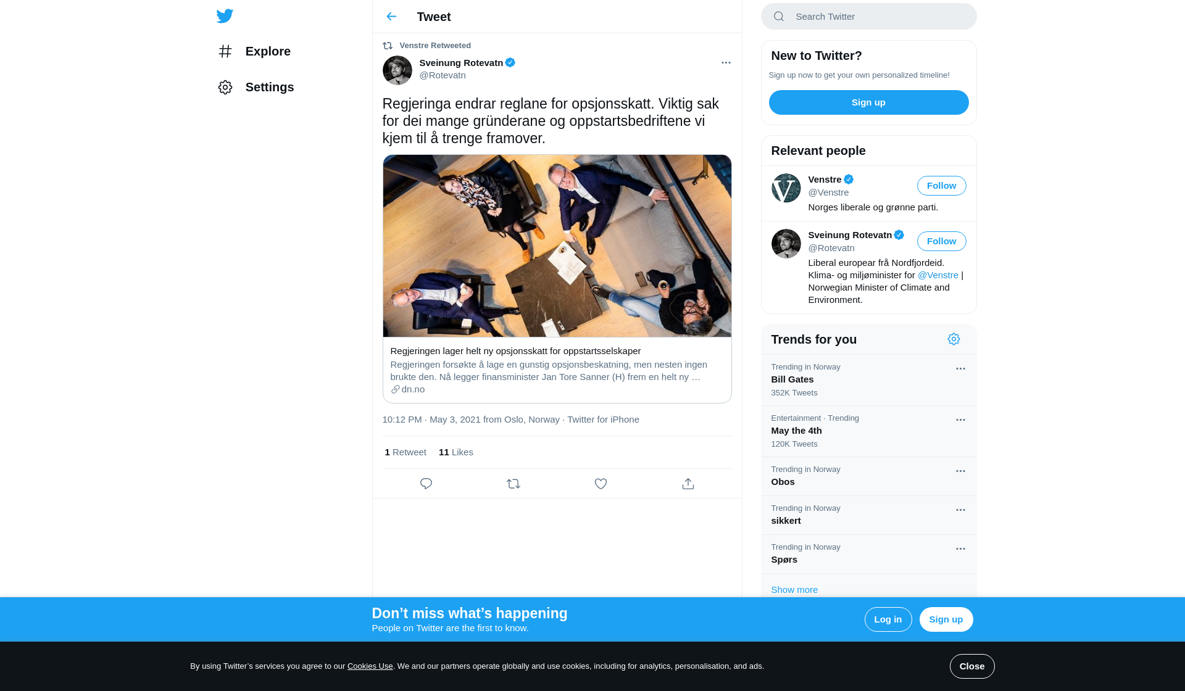
Task: Open more options for Bill Gates trend
Action: (960, 369)
